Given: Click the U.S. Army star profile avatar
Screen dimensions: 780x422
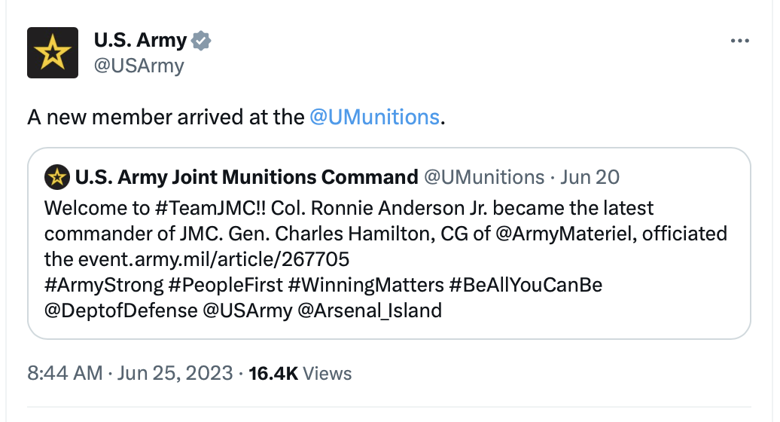Looking at the screenshot, I should click(x=53, y=53).
